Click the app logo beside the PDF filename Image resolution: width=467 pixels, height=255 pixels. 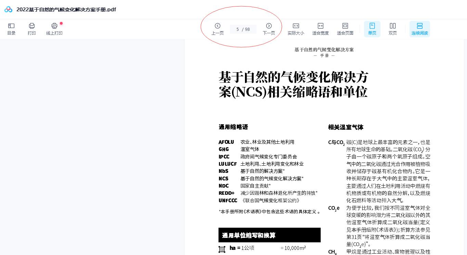click(x=8, y=9)
